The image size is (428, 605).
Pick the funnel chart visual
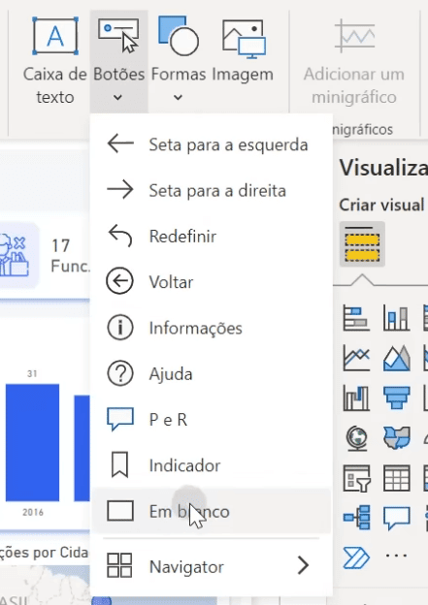click(396, 398)
